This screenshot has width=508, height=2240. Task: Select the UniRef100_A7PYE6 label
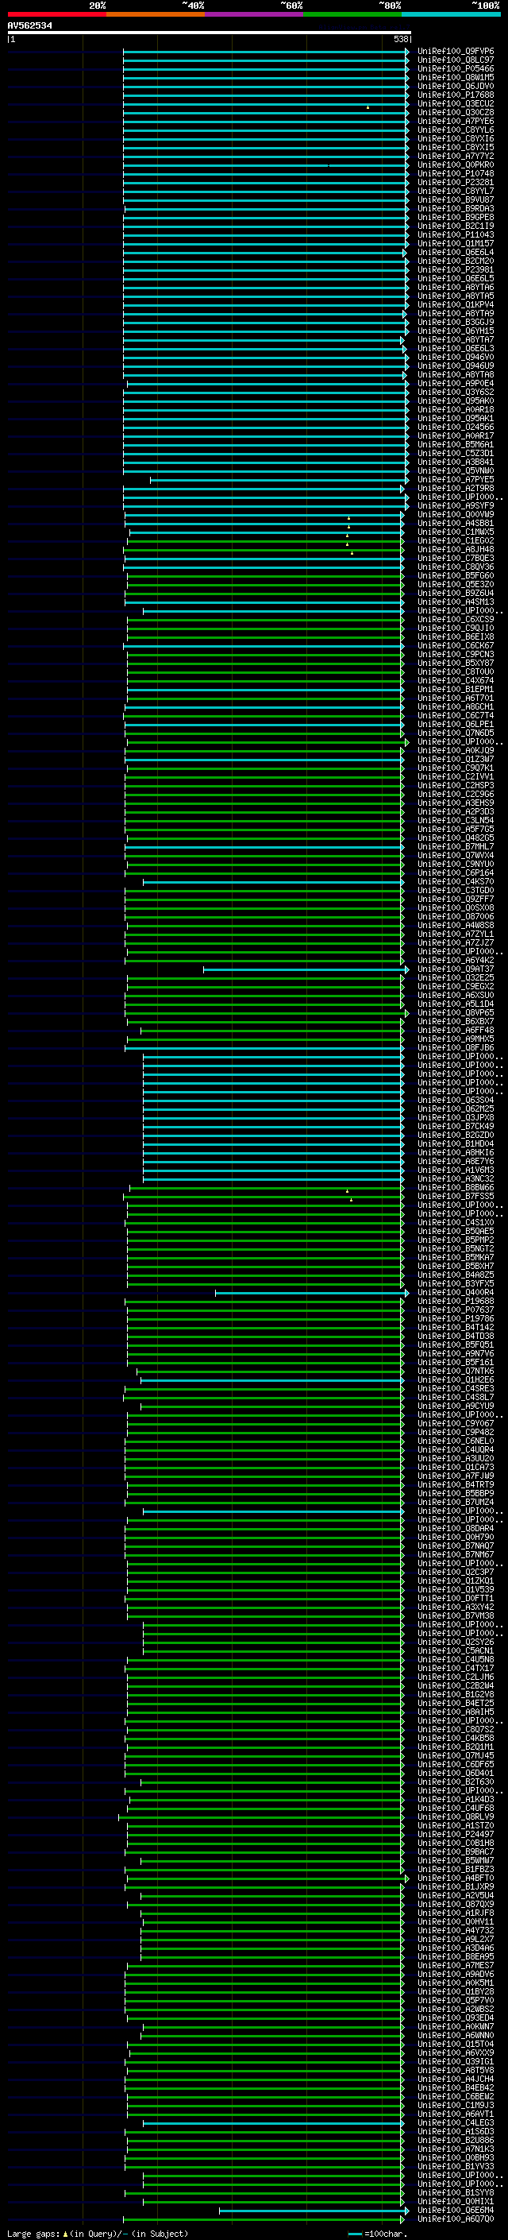pos(455,121)
